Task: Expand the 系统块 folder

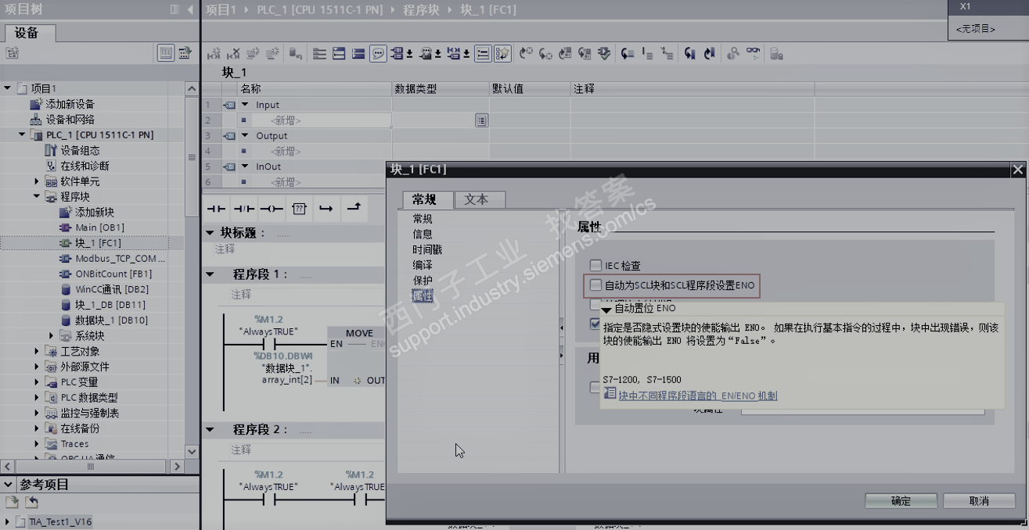Action: [52, 335]
